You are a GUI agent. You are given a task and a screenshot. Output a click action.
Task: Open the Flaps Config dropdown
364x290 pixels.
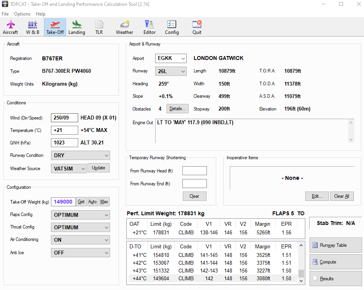[80, 214]
